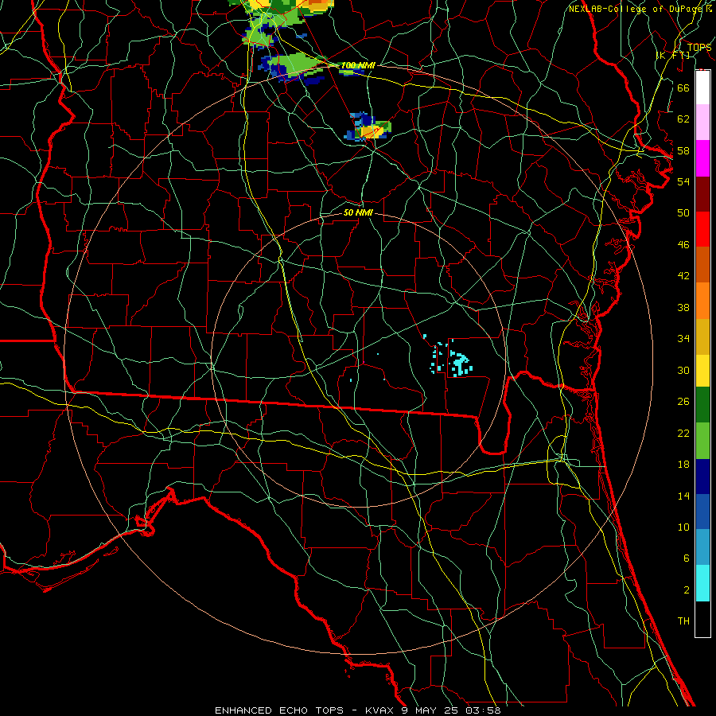716x716 pixels.
Task: Click the black TH legend swatch
Action: pos(702,619)
